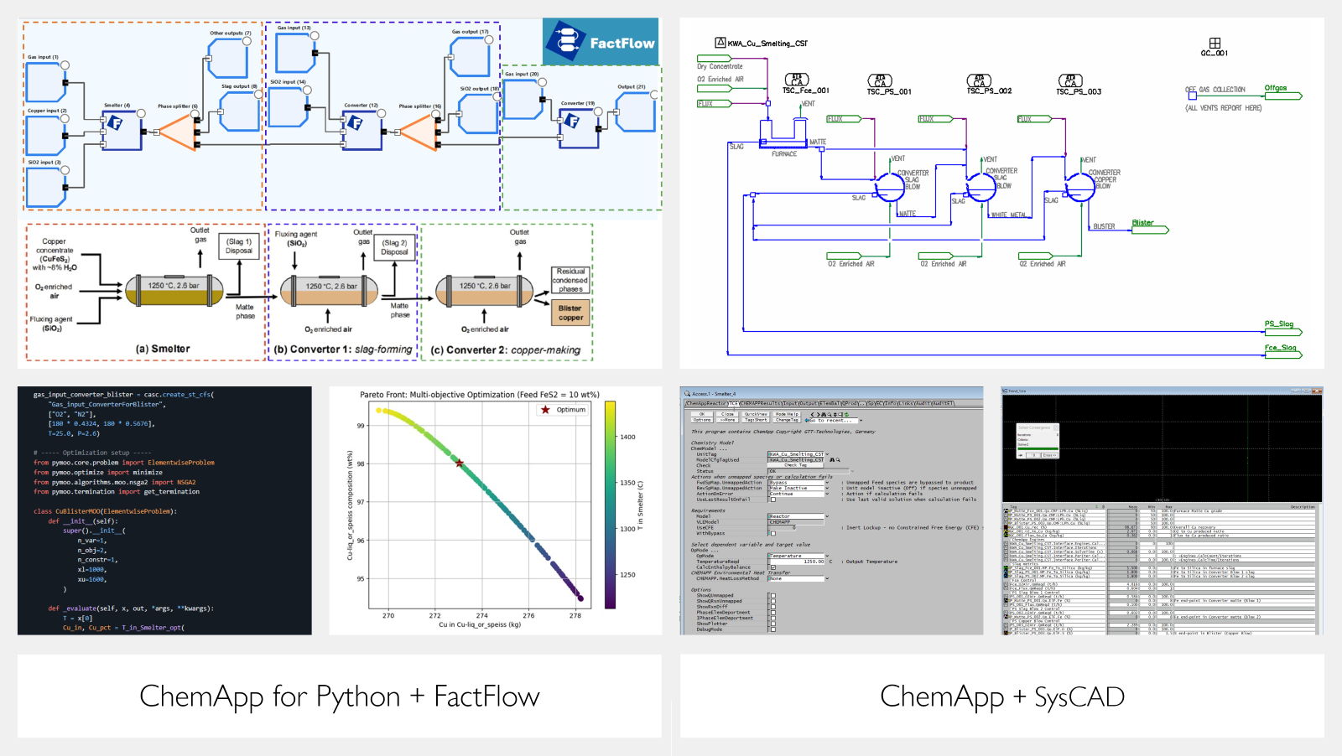This screenshot has width=1342, height=756.
Task: Click the Solver Convergence green progress bar
Action: tap(1038, 448)
